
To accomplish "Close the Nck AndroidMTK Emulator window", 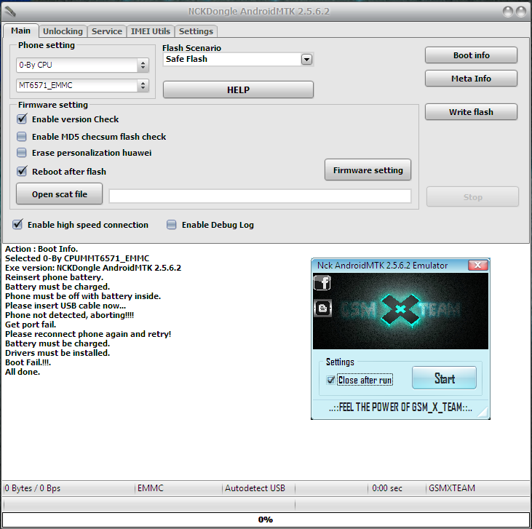I will tap(477, 265).
